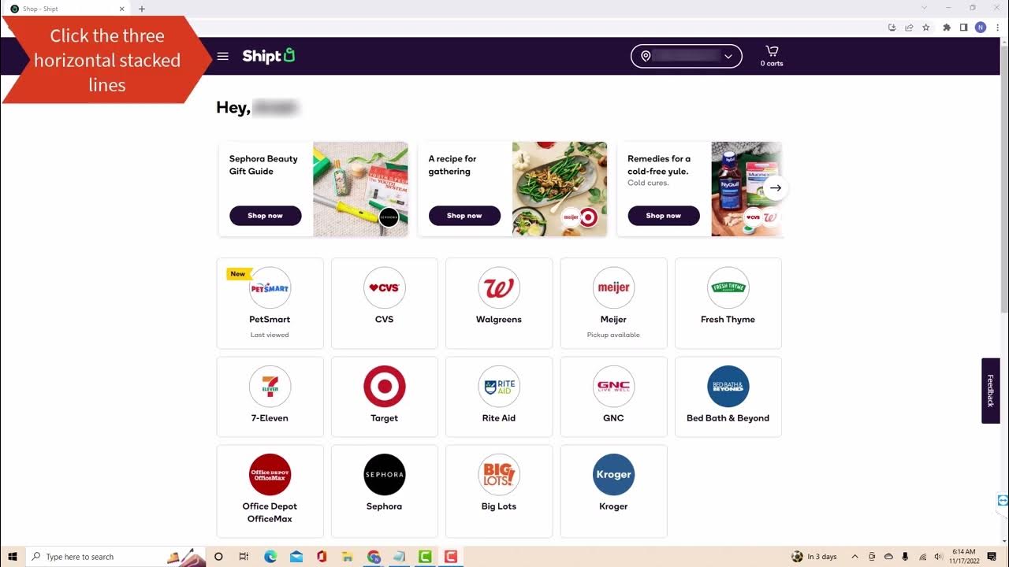Image resolution: width=1009 pixels, height=567 pixels.
Task: Advance the promo carousel with right arrow
Action: (x=776, y=188)
